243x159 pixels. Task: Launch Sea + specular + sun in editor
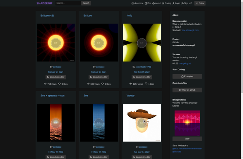[55, 157]
